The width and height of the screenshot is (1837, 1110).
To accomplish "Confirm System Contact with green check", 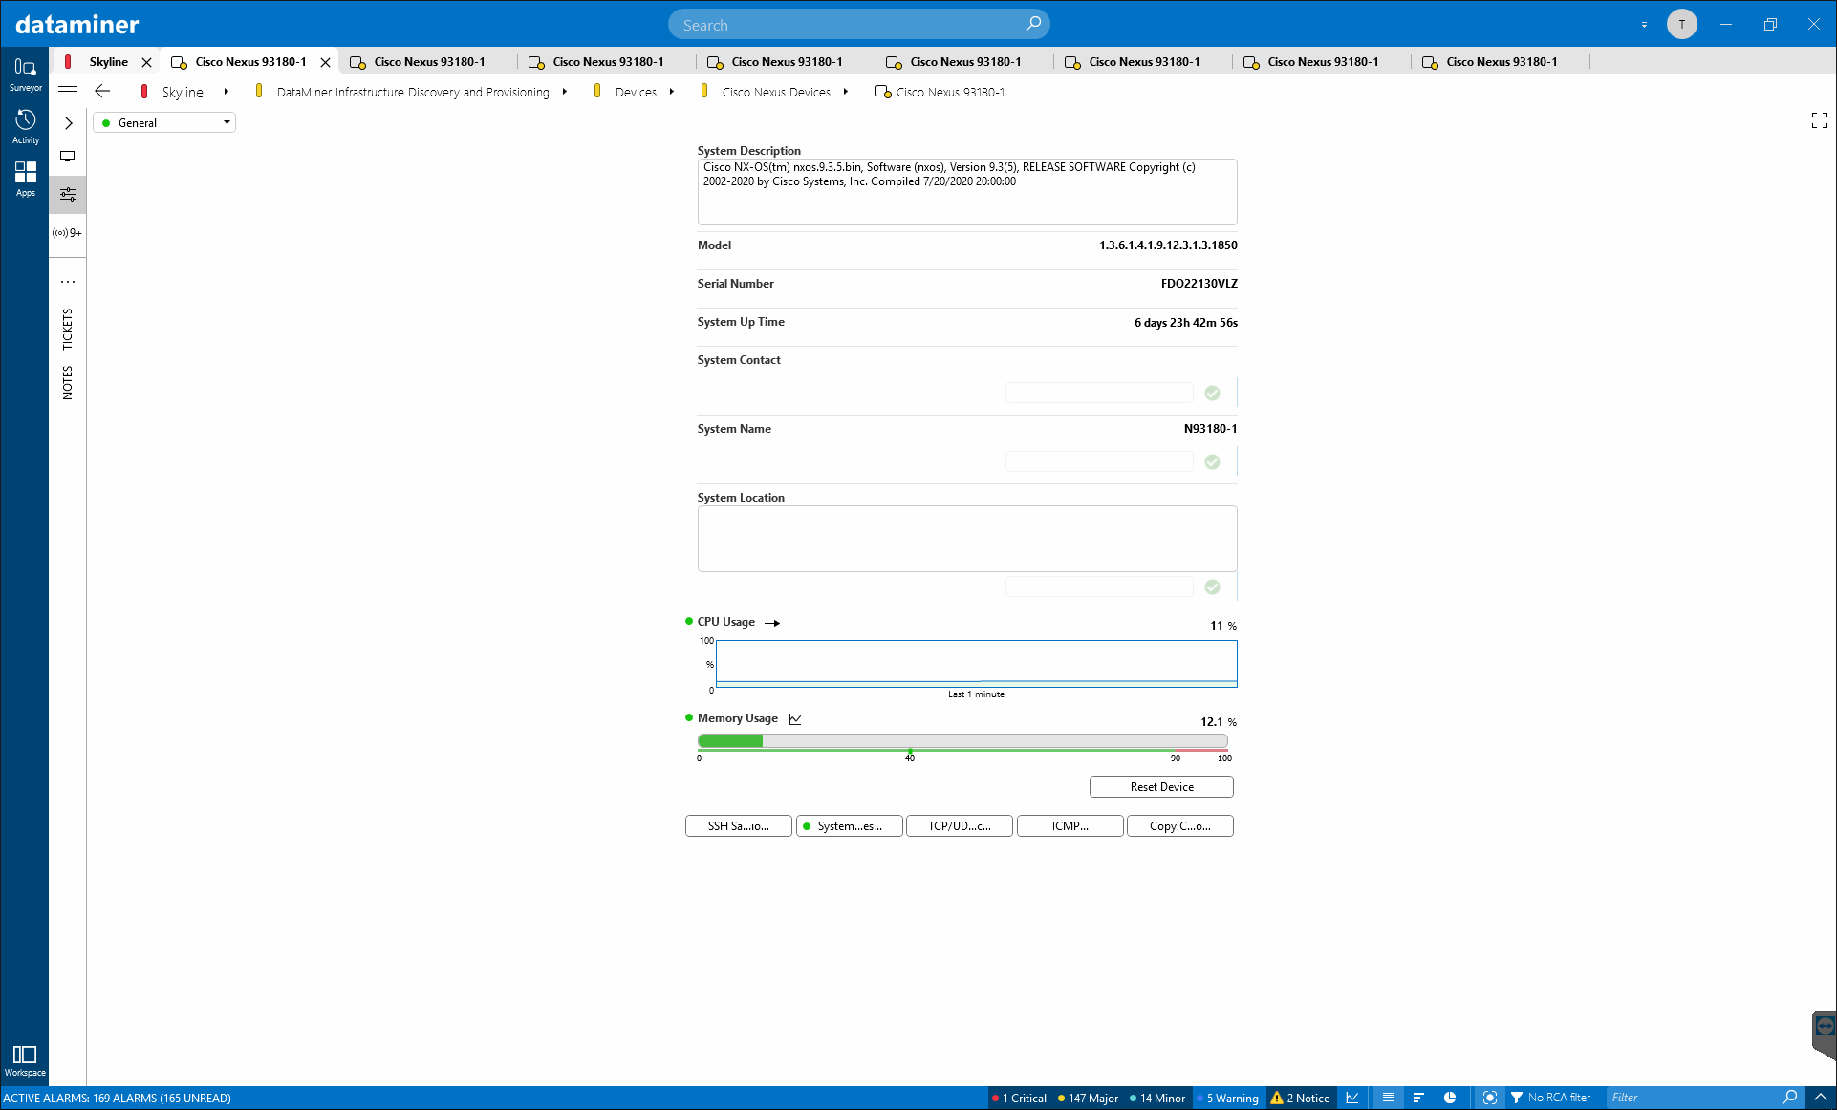I will [x=1212, y=393].
